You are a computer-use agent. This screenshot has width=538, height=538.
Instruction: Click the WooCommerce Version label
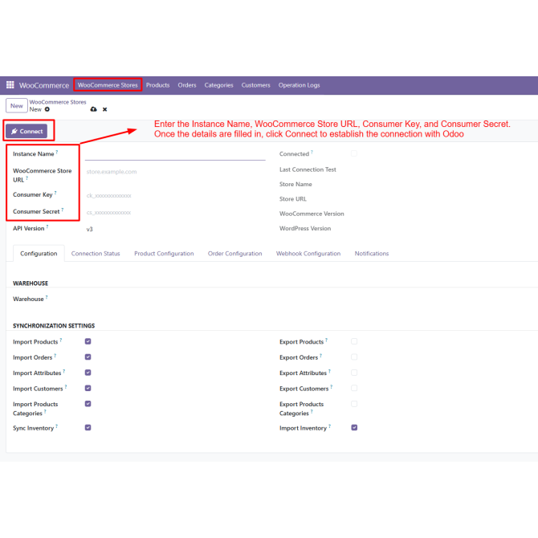click(x=312, y=214)
